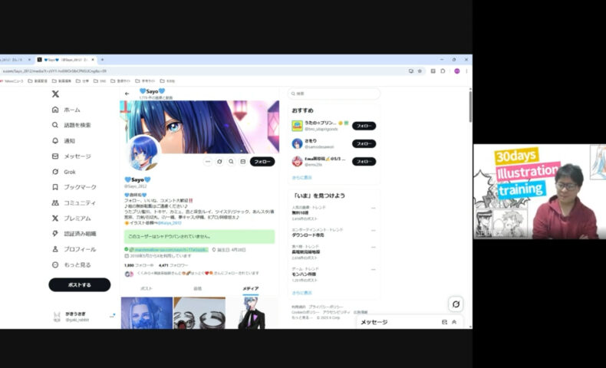
Task: Click the browser side panel icon
Action: (x=433, y=71)
